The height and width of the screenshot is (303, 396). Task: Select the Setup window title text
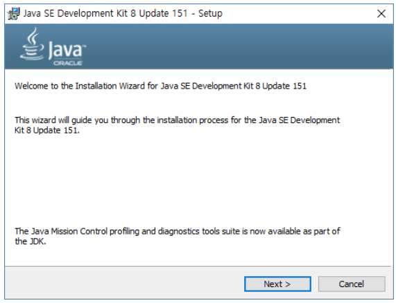[x=123, y=13]
